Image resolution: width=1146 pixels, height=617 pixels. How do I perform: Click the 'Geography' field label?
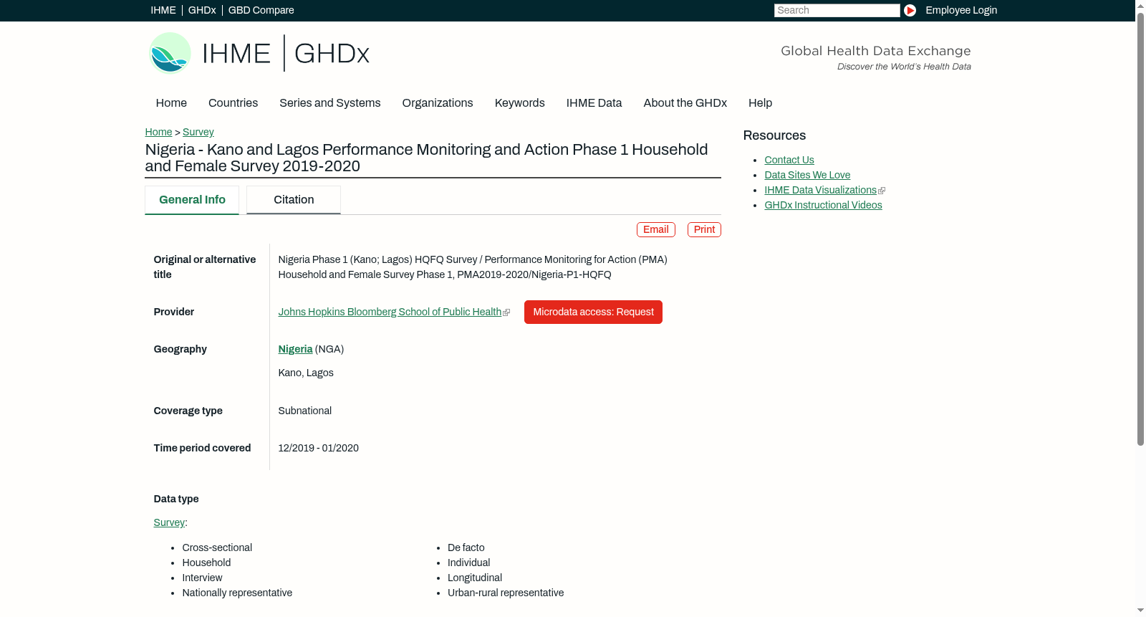pyautogui.click(x=180, y=349)
